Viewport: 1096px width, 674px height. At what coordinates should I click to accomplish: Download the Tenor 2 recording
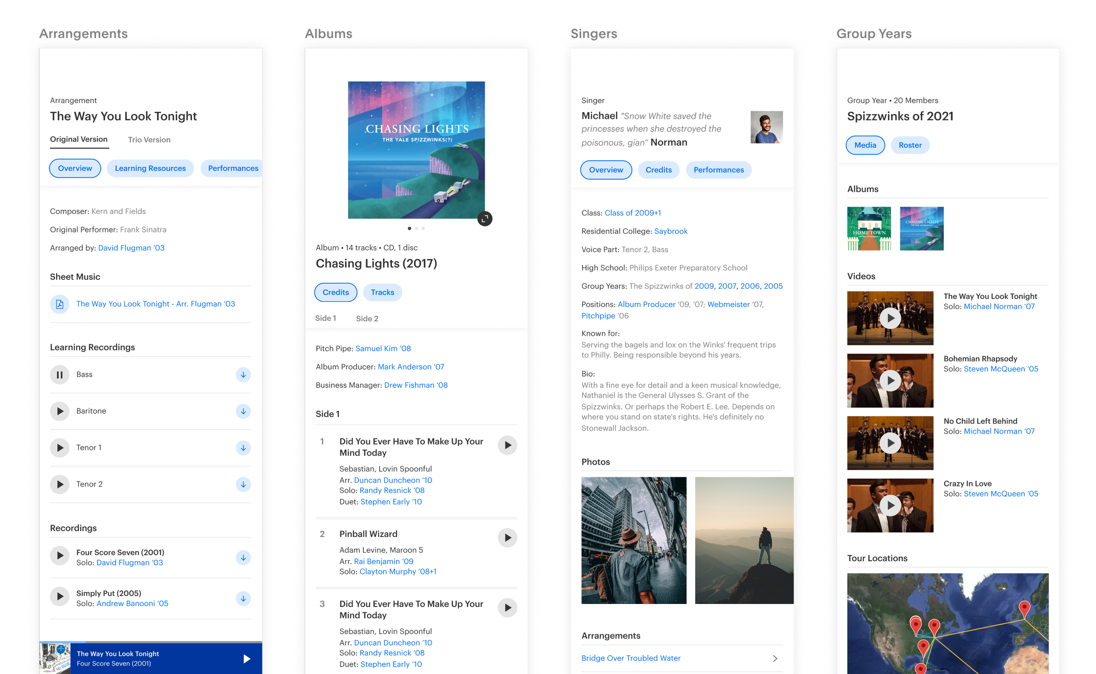[243, 484]
